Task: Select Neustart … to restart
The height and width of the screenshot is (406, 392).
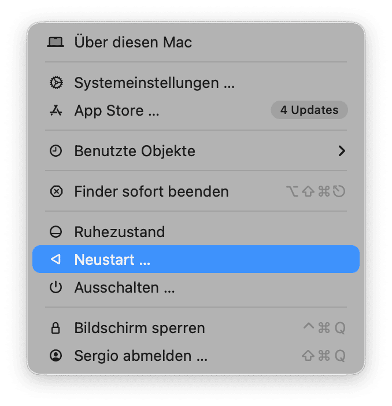Action: pyautogui.click(x=112, y=260)
